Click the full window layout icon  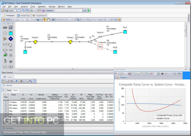click(15, 11)
